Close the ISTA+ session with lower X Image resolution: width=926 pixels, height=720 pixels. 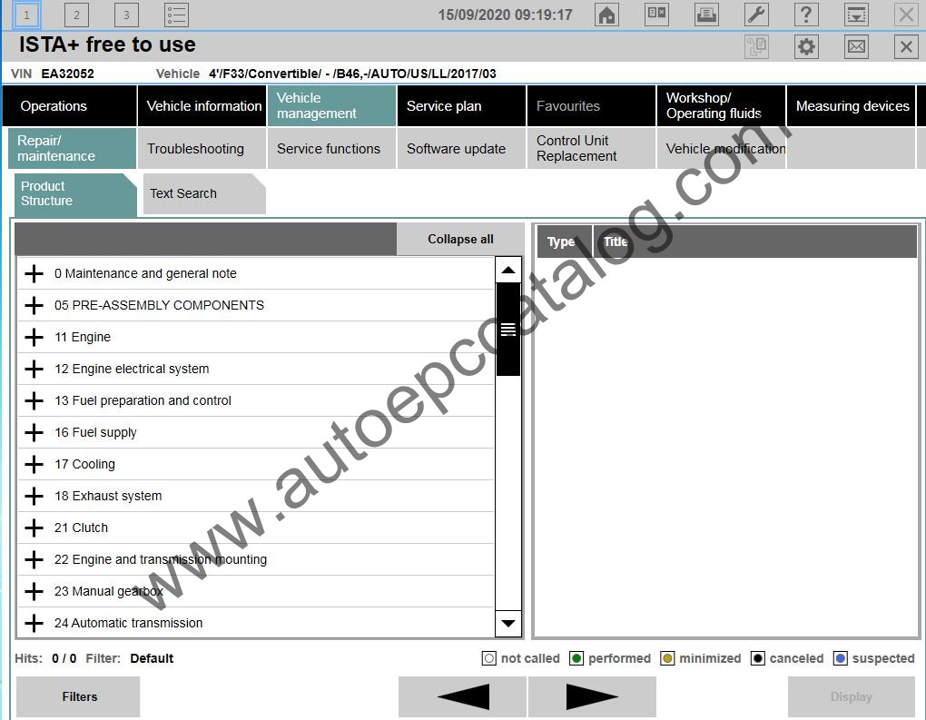tap(906, 46)
